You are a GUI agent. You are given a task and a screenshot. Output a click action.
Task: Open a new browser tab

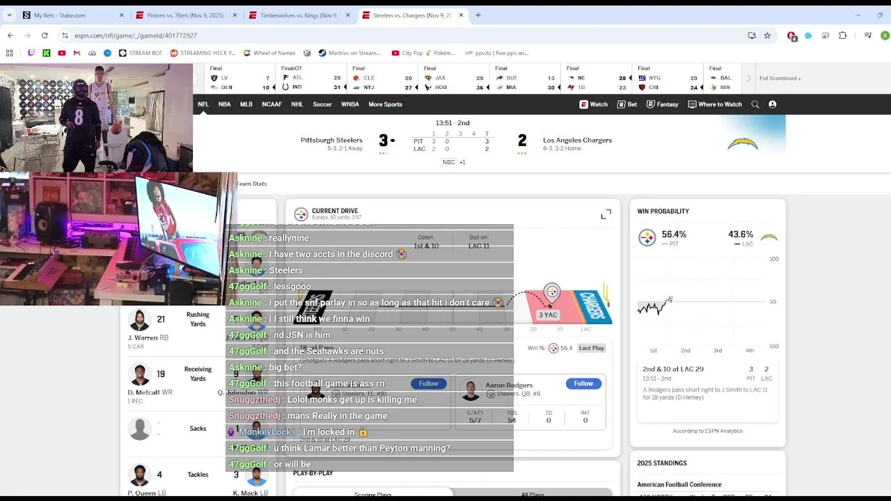(478, 15)
